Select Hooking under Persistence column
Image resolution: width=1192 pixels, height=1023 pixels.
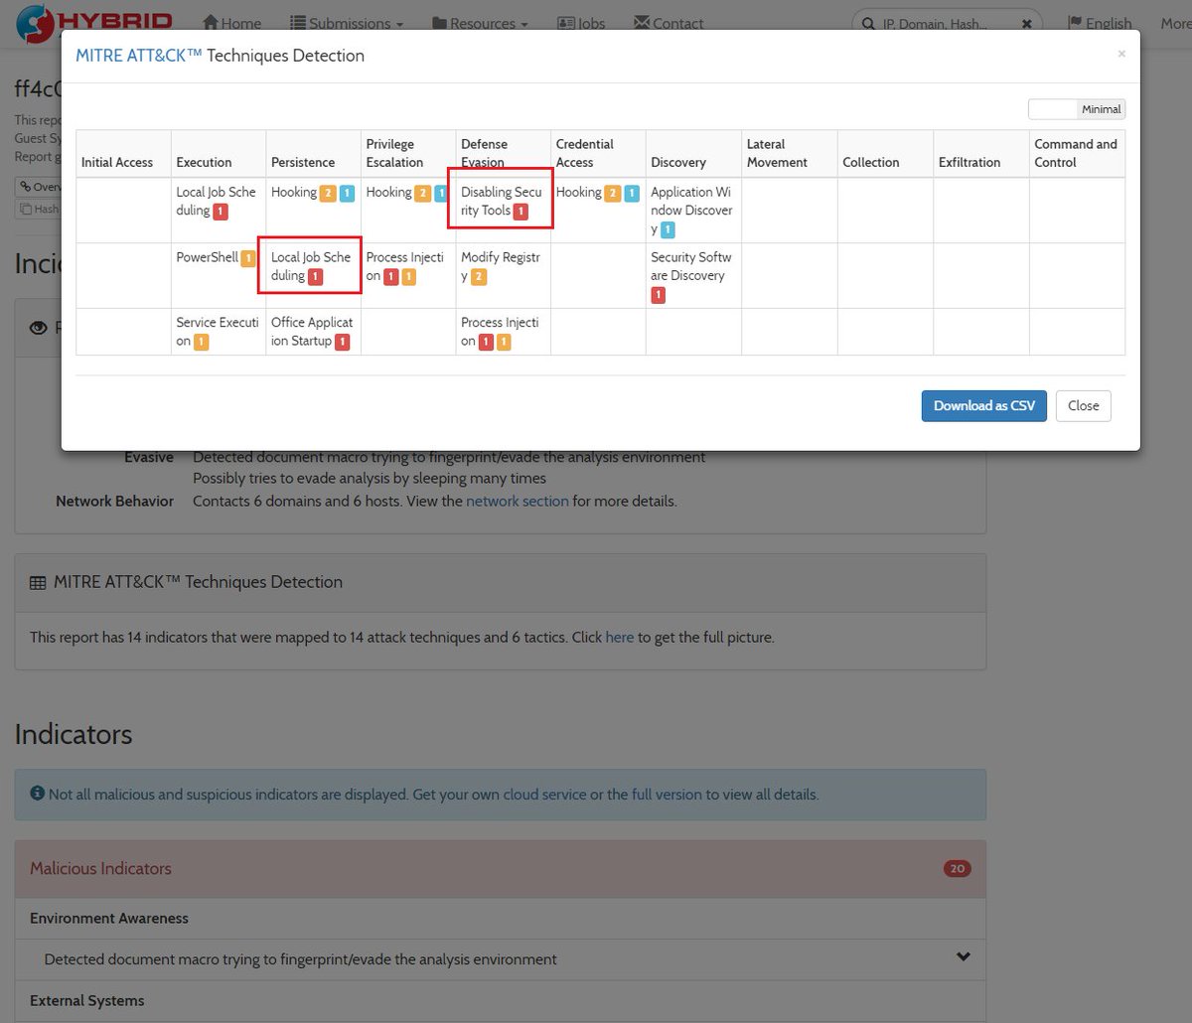pos(294,192)
